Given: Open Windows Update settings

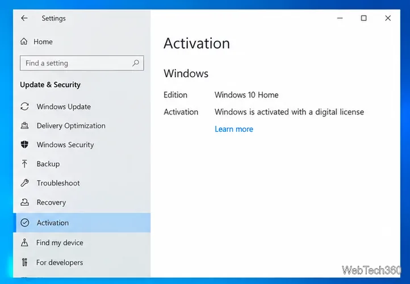Looking at the screenshot, I should click(82, 107).
